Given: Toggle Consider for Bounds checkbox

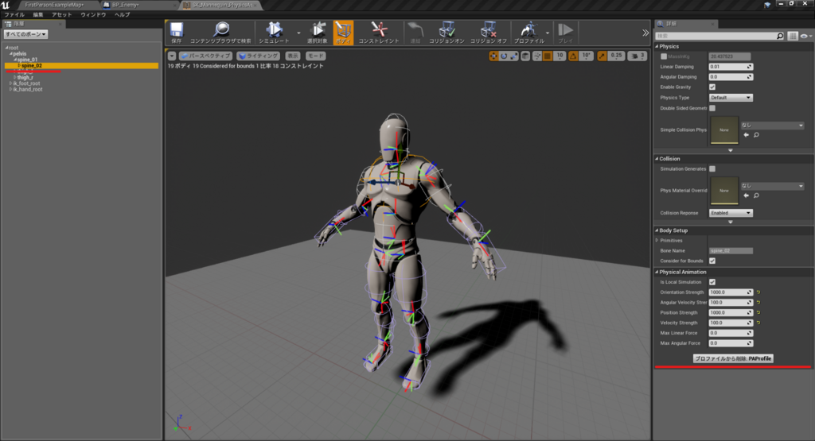Looking at the screenshot, I should click(x=712, y=261).
